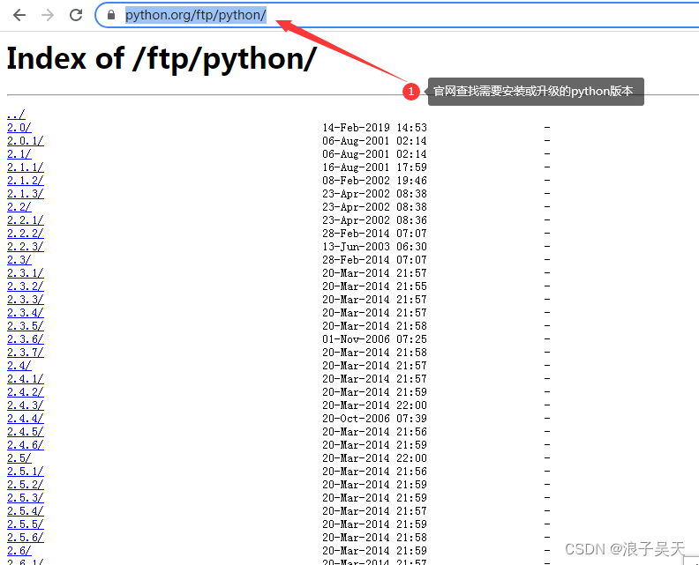Viewport: 699px width, 565px height.
Task: Click the browser forward arrow
Action: (x=48, y=15)
